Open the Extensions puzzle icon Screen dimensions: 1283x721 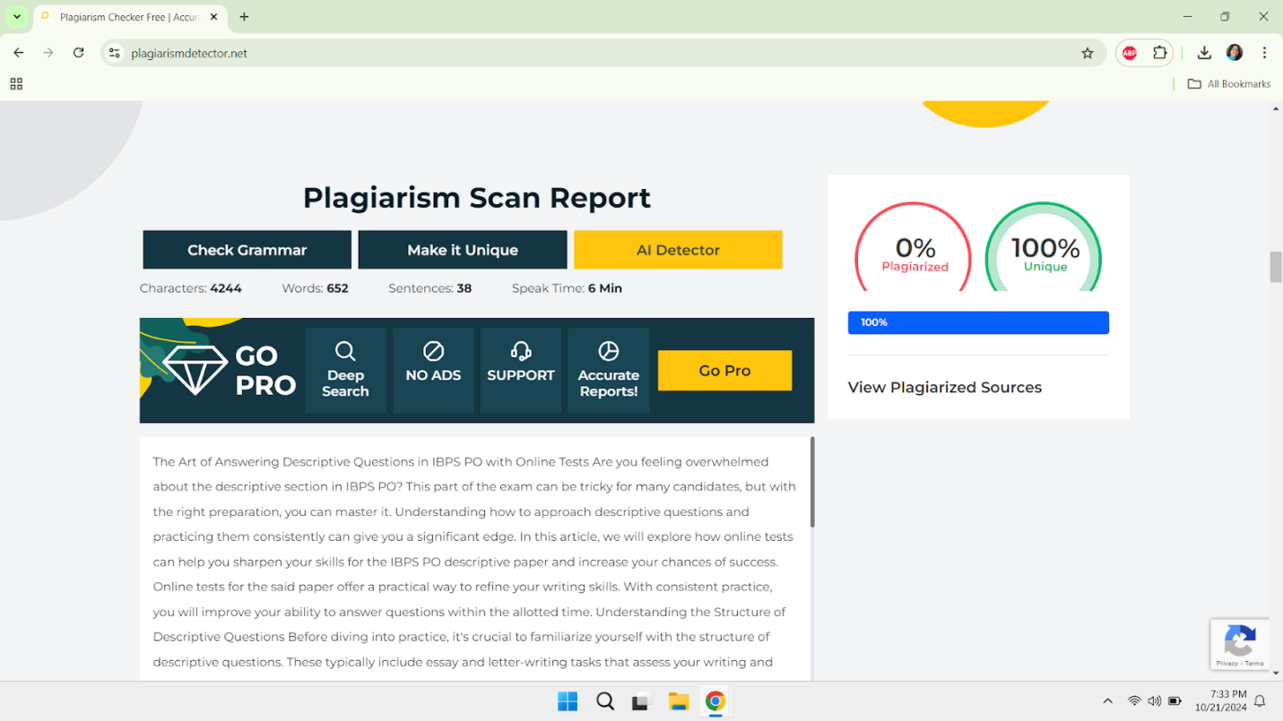point(1159,53)
